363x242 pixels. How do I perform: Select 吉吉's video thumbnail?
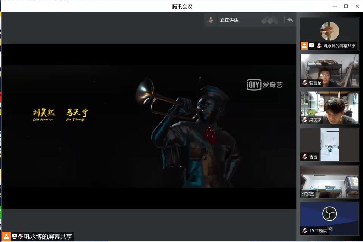tap(330, 144)
